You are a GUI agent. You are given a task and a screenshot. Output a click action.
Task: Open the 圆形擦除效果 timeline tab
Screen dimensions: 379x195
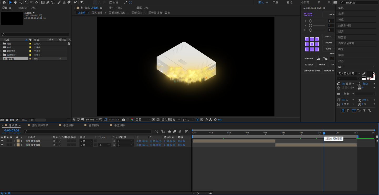(40, 125)
